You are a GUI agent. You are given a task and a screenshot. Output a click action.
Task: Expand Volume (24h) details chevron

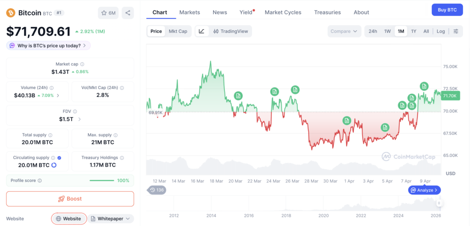(x=58, y=95)
